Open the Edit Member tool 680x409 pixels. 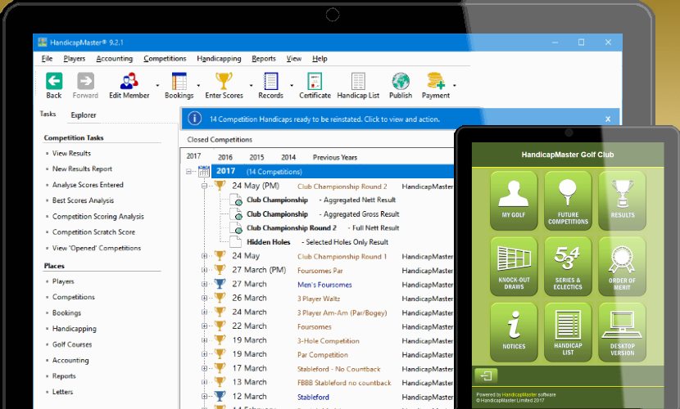[x=129, y=82]
